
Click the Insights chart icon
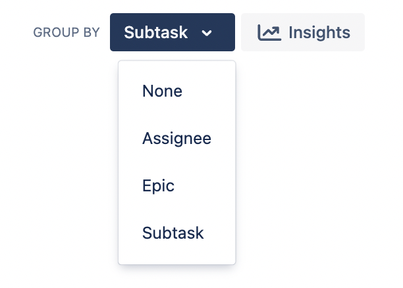[269, 32]
